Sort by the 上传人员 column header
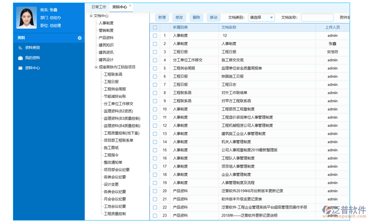 pyautogui.click(x=332, y=27)
